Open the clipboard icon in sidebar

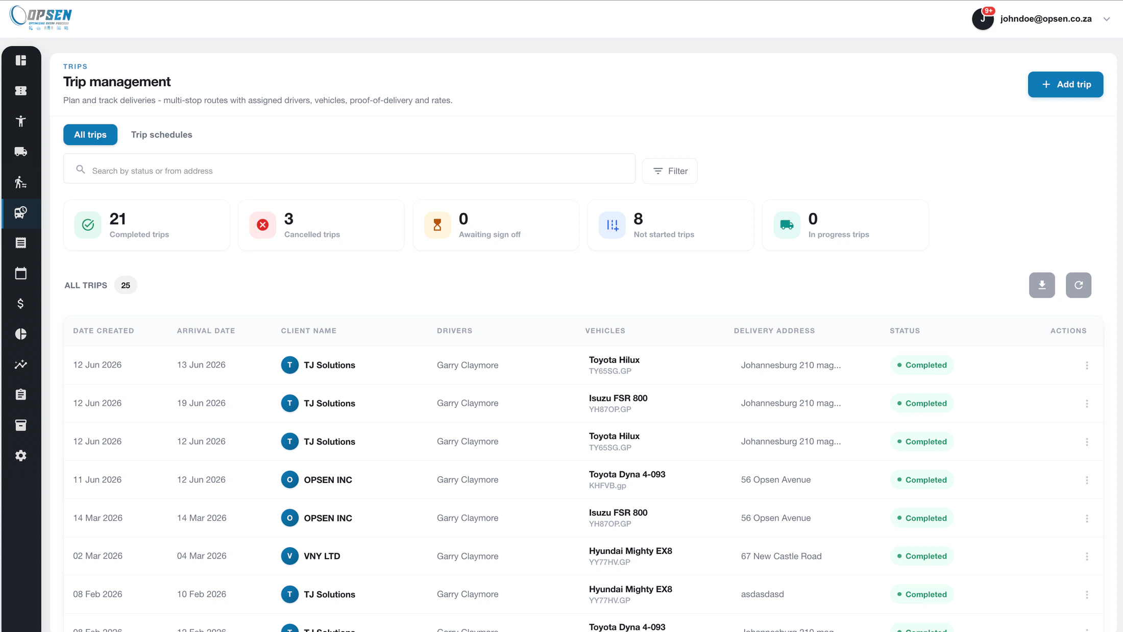pyautogui.click(x=21, y=395)
